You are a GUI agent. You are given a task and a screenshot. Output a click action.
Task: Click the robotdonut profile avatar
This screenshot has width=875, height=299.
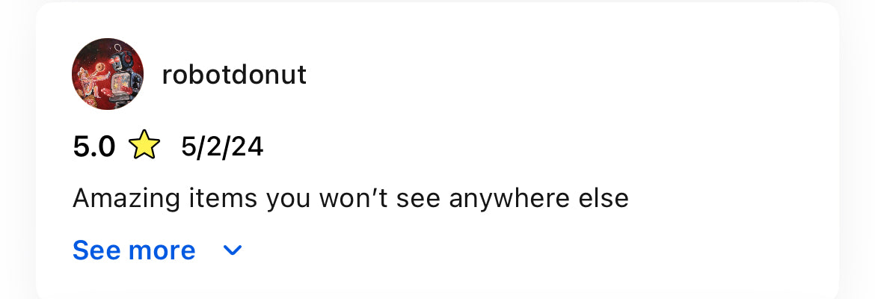[x=108, y=74]
